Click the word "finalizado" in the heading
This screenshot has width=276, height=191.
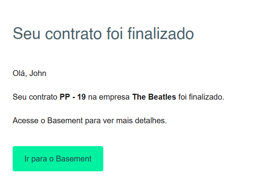[x=161, y=34]
